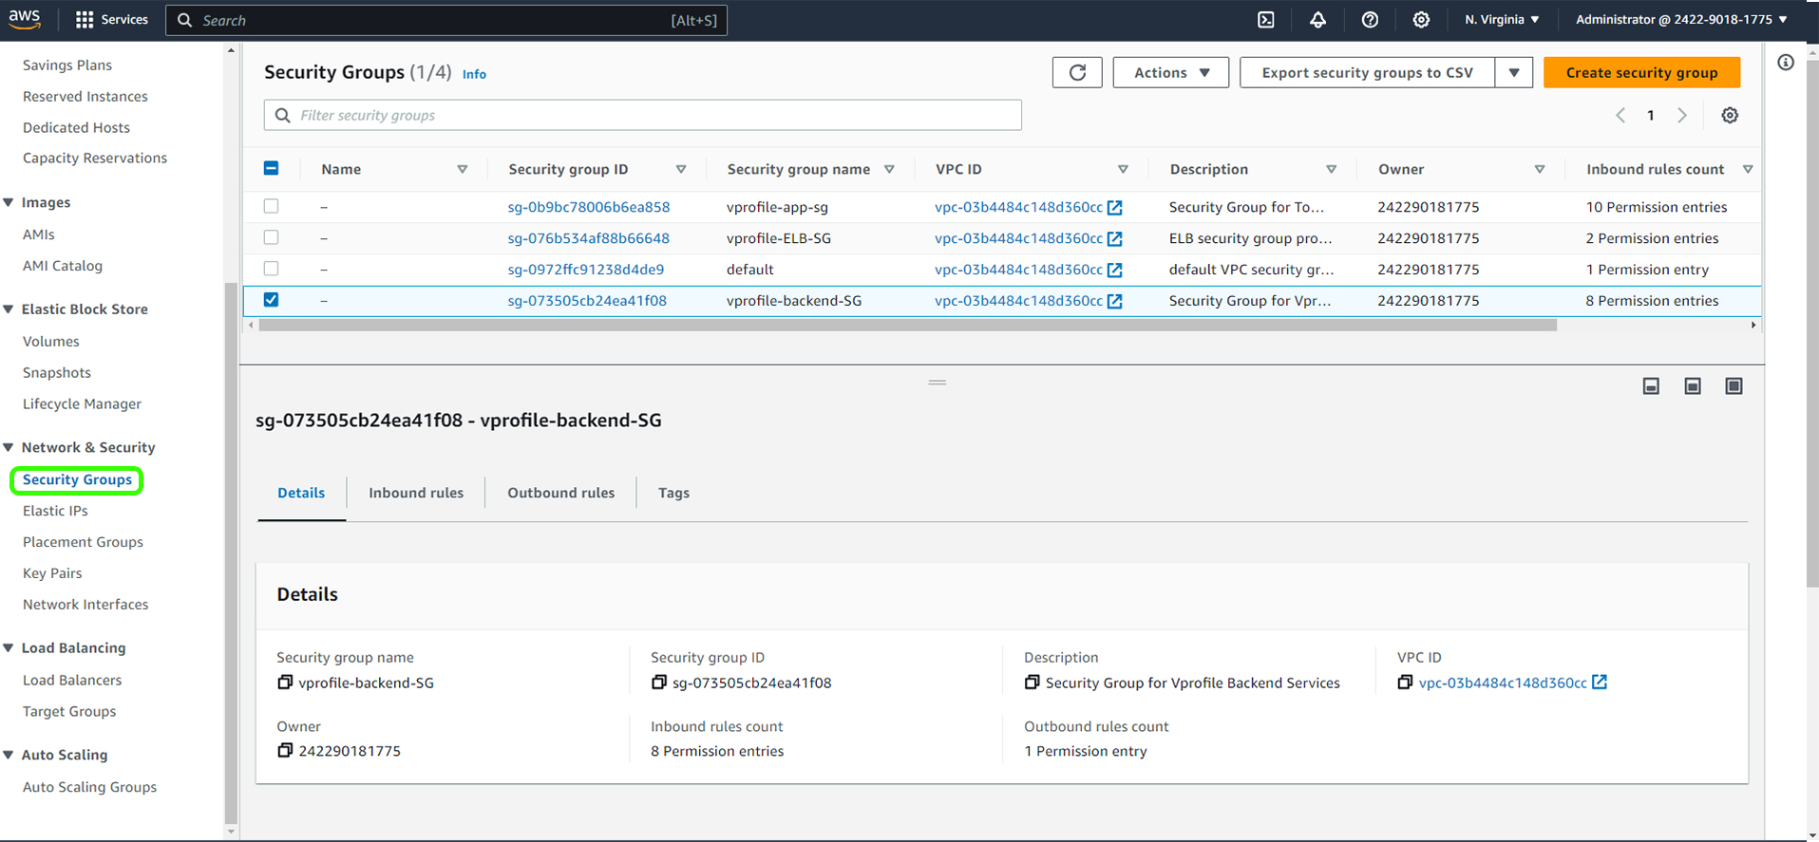Select the default security group checkbox

[271, 269]
